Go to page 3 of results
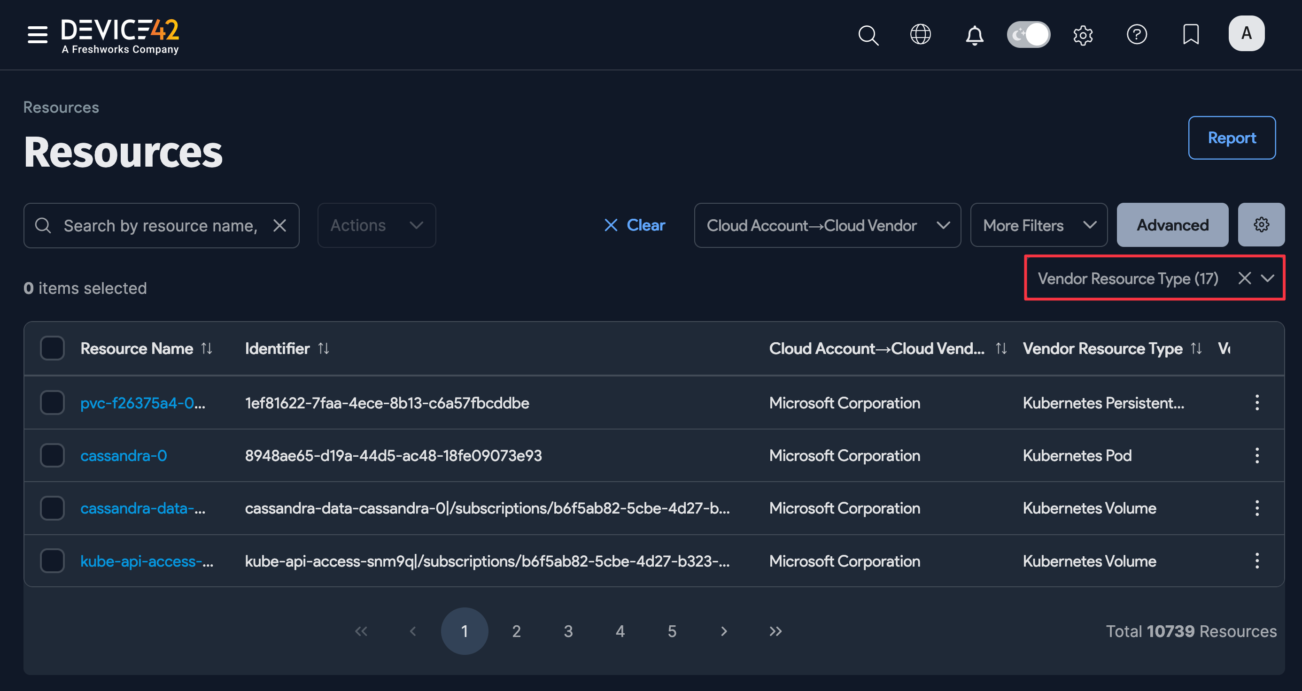 [x=568, y=631]
